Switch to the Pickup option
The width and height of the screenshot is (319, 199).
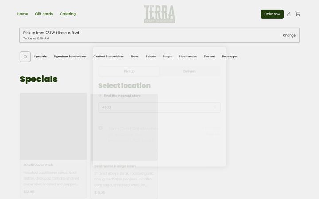129,71
